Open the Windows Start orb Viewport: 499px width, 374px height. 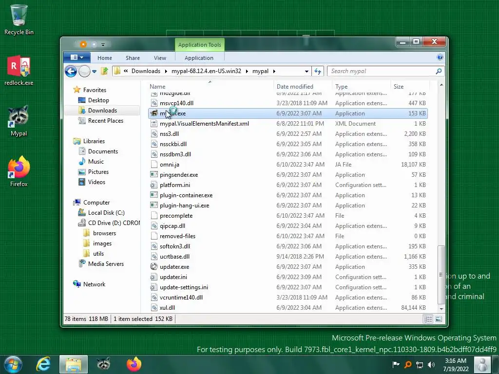pos(13,364)
